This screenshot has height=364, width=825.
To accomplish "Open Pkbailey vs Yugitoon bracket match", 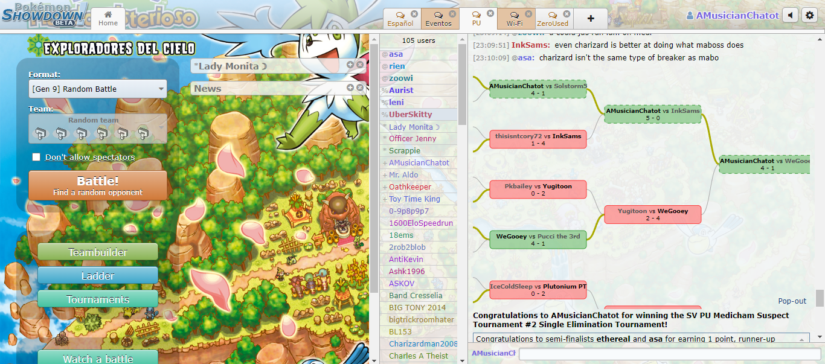I will pos(538,190).
